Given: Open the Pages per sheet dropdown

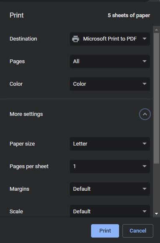Looking at the screenshot, I should (110, 166).
